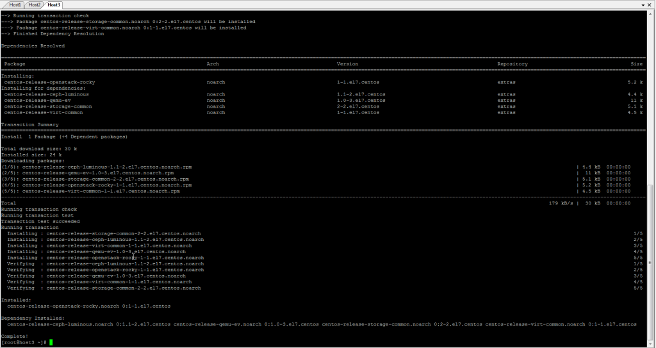Close the active Host3 session tab
The height and width of the screenshot is (348, 656).
point(651,4)
